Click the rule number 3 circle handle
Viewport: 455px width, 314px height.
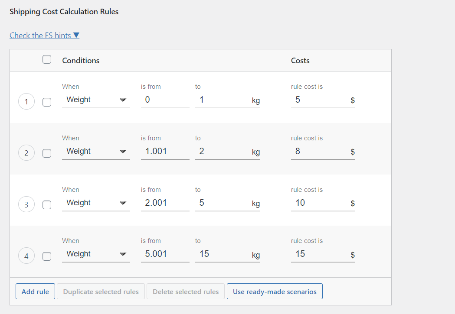click(26, 204)
